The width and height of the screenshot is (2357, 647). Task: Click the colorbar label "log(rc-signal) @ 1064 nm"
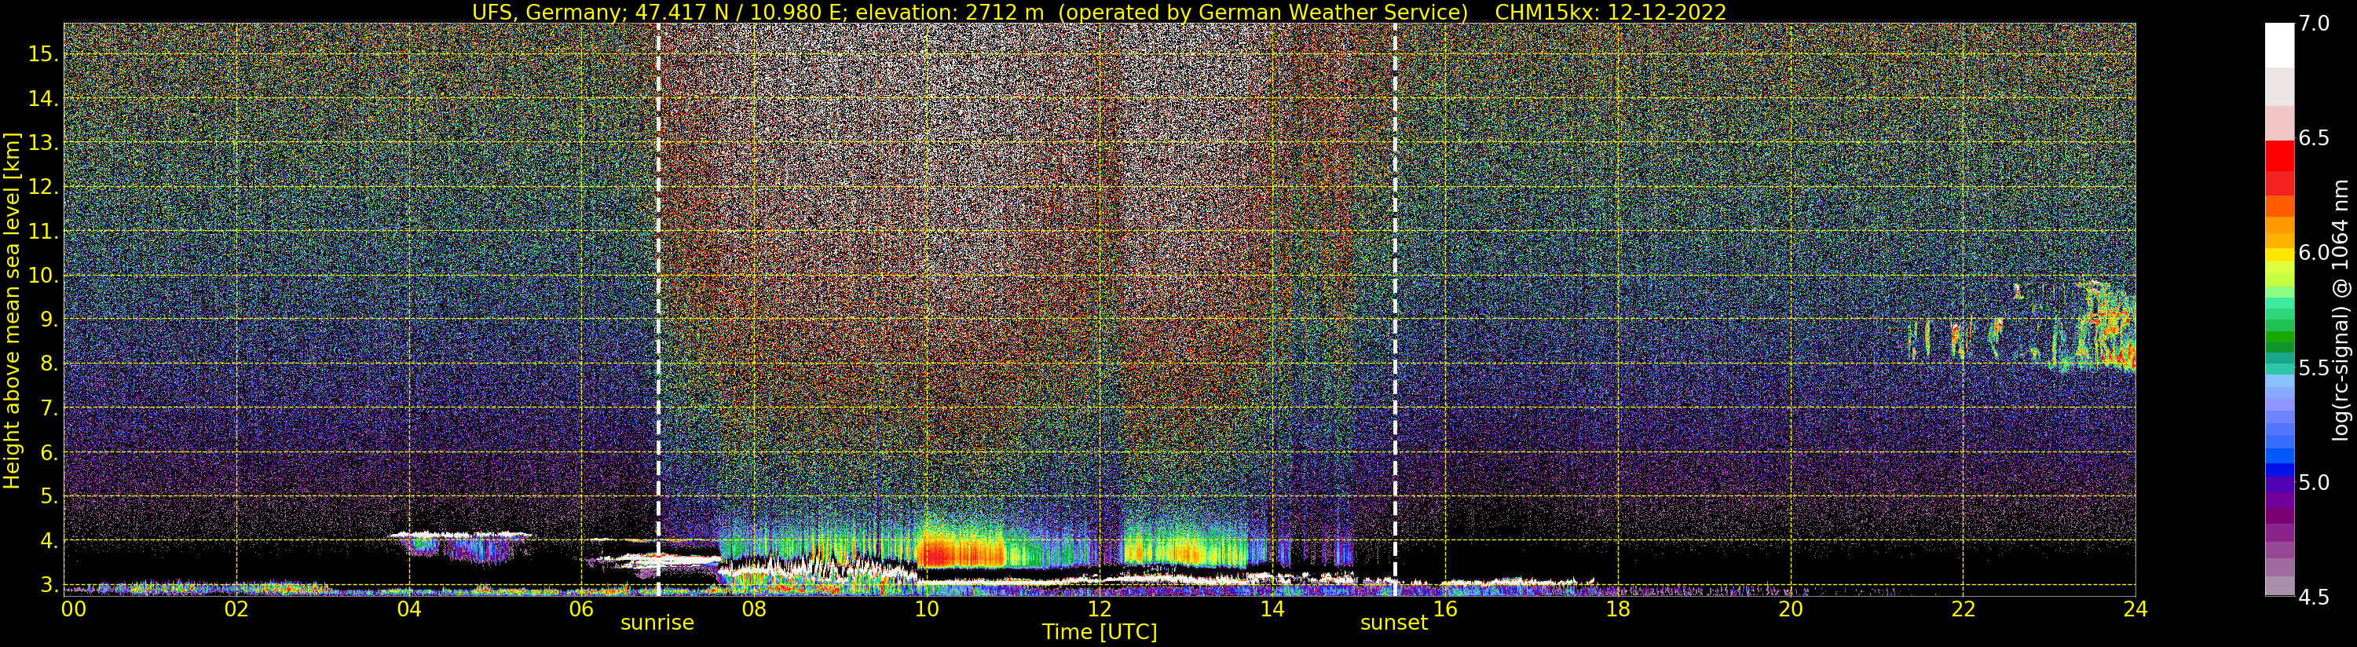click(2342, 309)
